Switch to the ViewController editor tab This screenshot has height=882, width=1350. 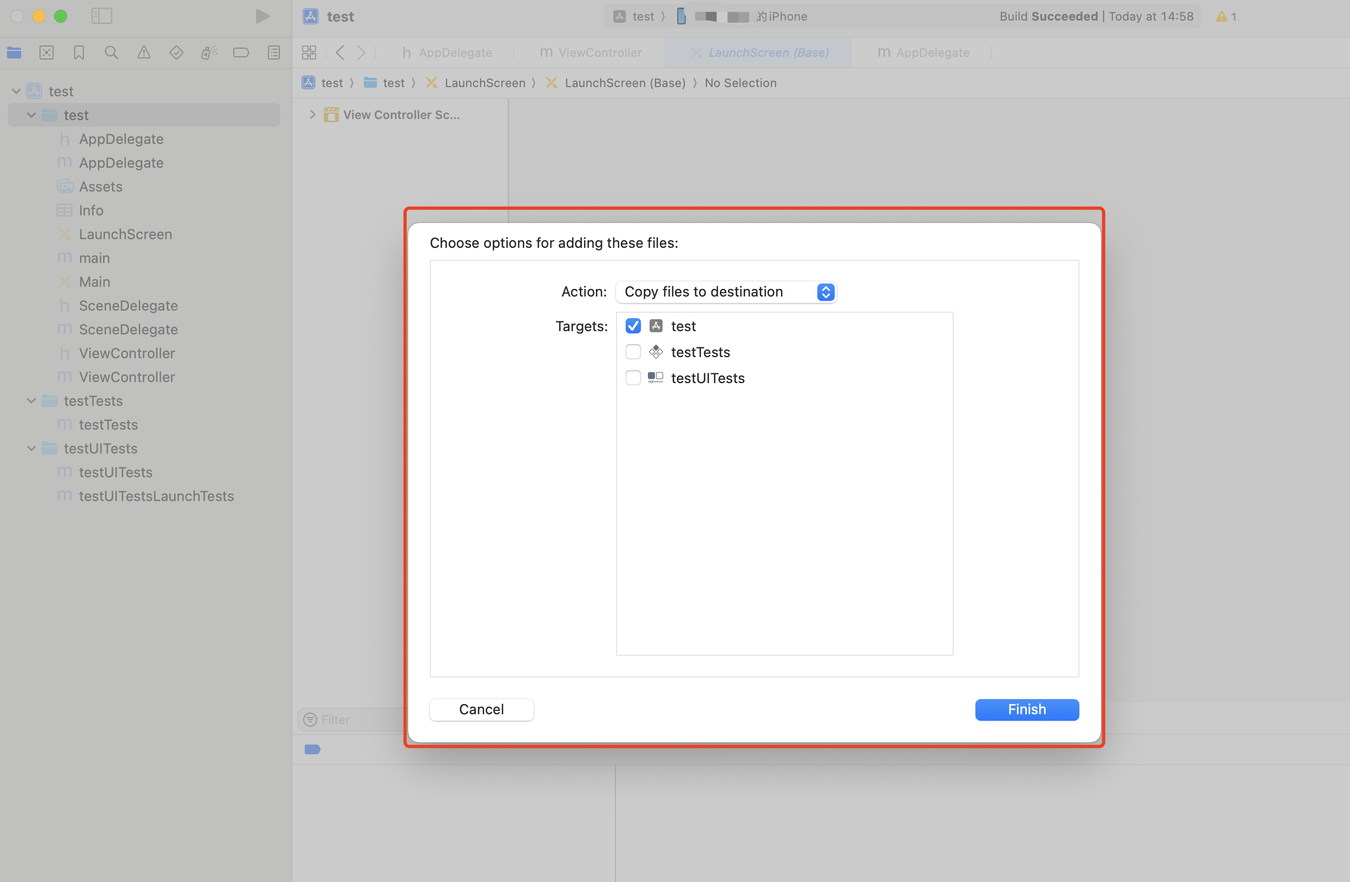point(591,52)
